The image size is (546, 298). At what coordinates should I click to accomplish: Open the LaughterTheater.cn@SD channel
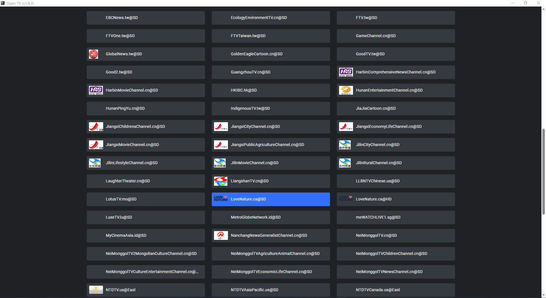(x=146, y=181)
